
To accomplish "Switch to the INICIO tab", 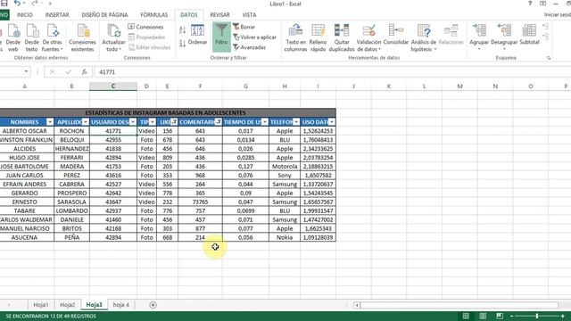I will click(x=25, y=15).
